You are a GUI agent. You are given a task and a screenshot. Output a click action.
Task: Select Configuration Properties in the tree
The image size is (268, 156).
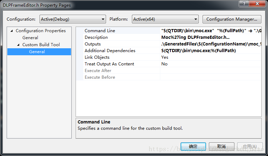point(41,31)
